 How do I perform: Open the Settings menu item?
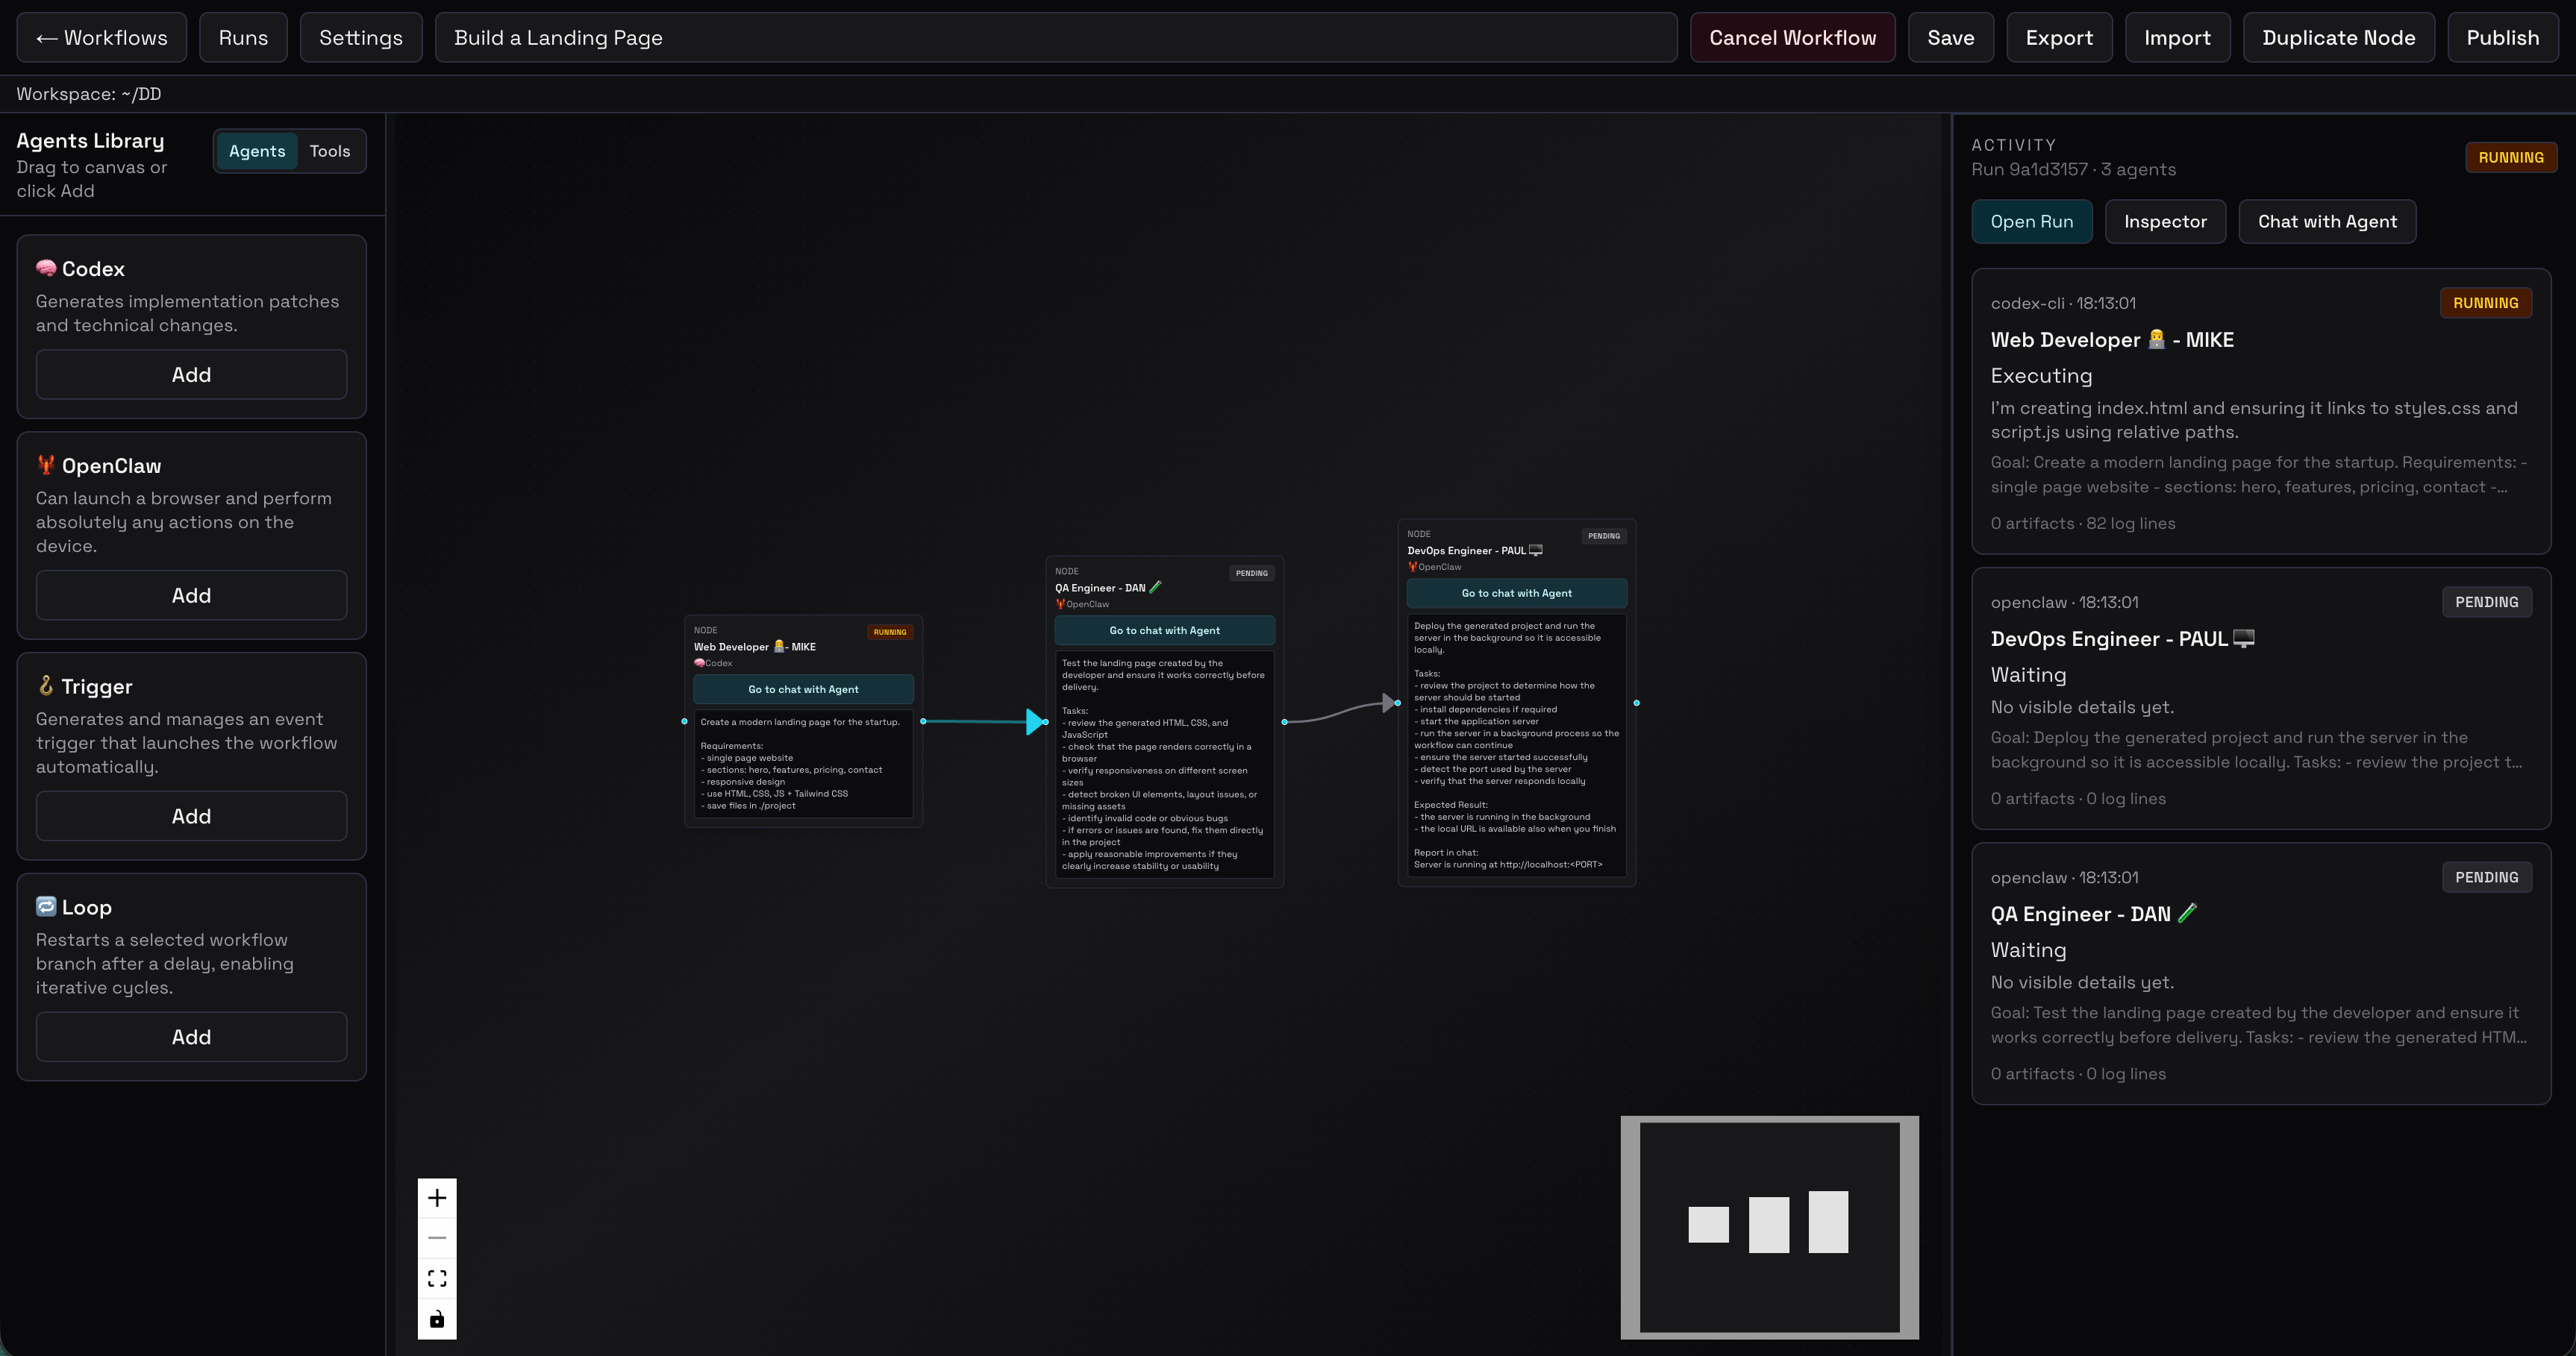pyautogui.click(x=360, y=37)
